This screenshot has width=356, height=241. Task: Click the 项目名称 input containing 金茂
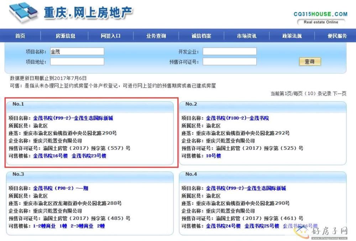(77, 52)
